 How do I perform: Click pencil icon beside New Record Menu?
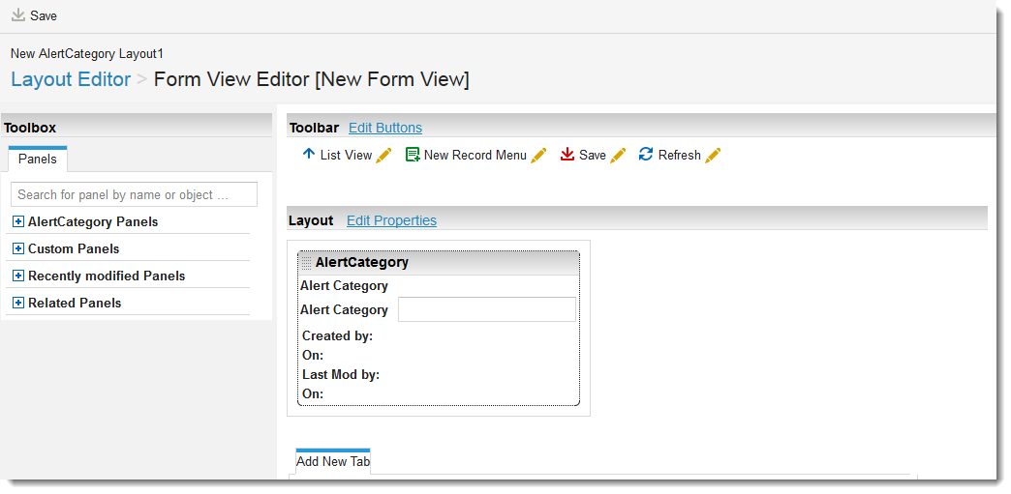click(x=538, y=156)
